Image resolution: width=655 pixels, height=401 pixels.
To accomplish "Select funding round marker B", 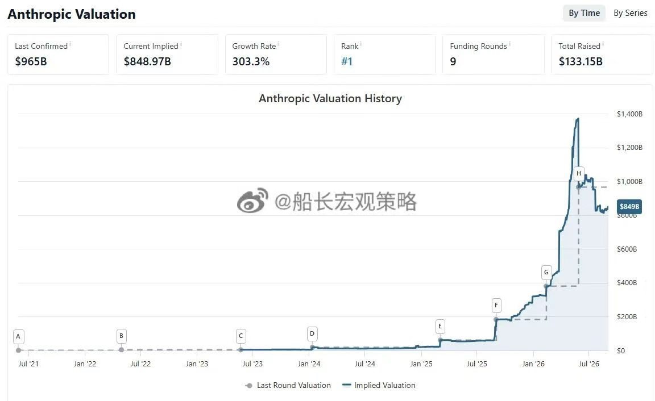I will pos(121,336).
